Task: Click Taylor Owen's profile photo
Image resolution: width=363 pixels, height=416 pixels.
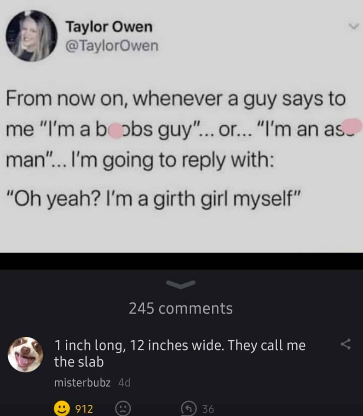Action: click(32, 36)
